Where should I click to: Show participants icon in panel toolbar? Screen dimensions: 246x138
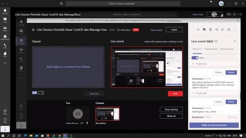pyautogui.click(x=223, y=30)
